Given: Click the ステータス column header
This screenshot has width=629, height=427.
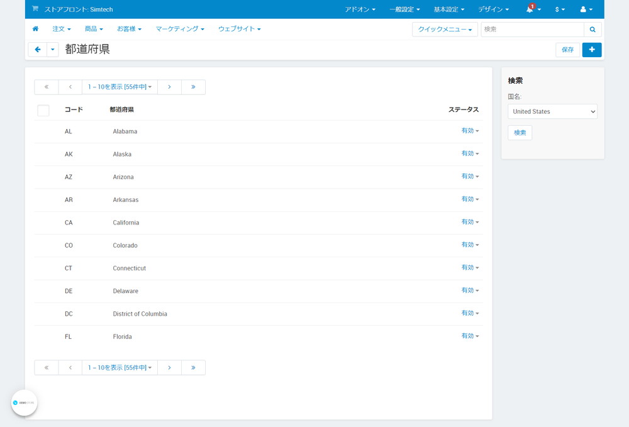Looking at the screenshot, I should coord(464,110).
